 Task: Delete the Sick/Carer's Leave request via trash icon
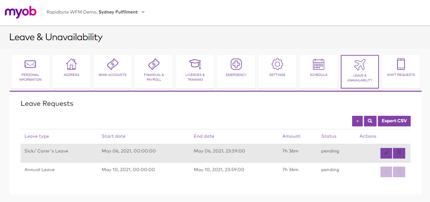click(399, 153)
